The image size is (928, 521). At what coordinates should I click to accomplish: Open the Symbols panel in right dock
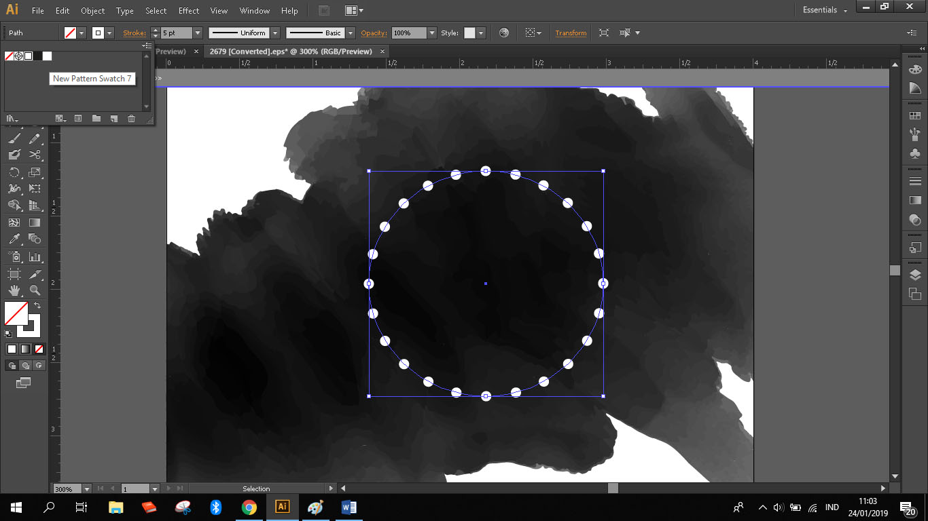[915, 154]
